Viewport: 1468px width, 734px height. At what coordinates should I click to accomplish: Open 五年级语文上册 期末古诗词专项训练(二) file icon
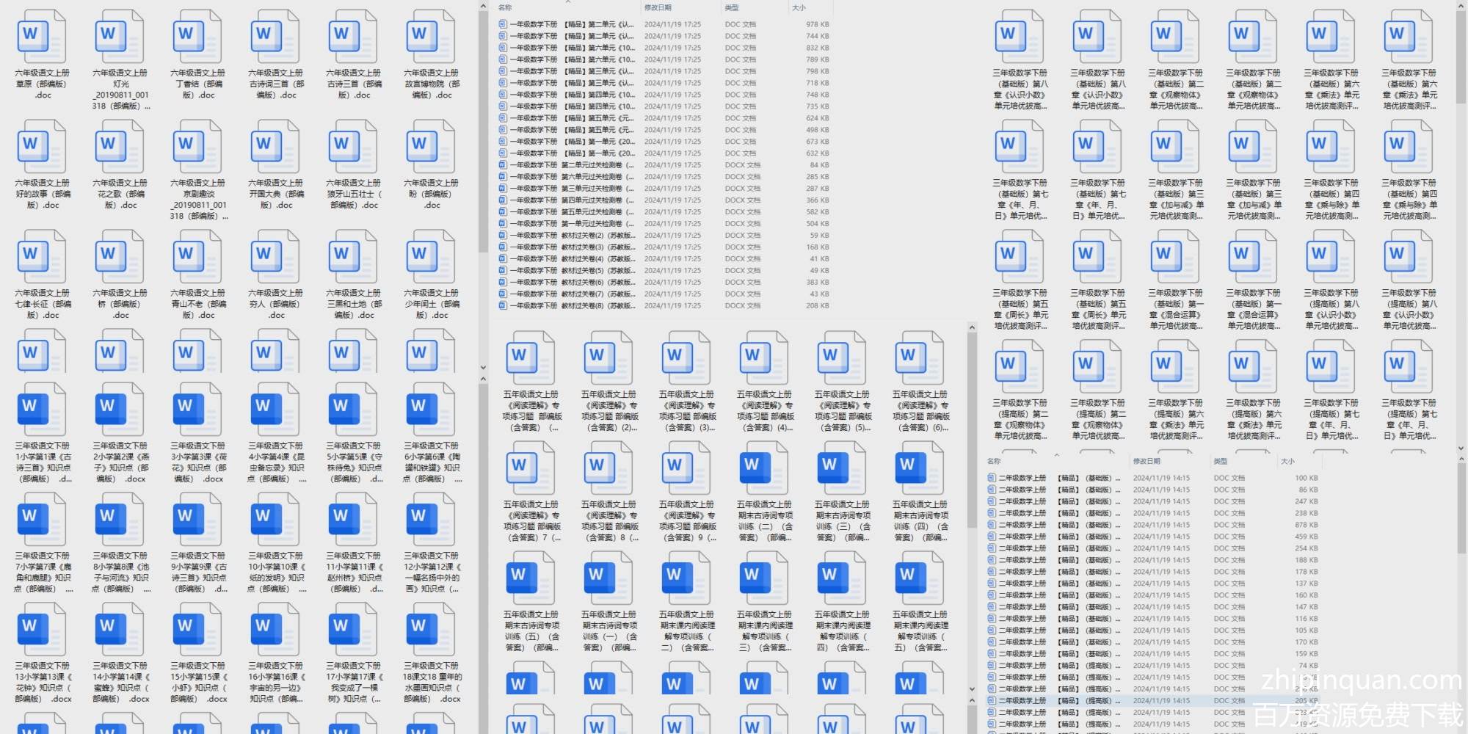[764, 468]
